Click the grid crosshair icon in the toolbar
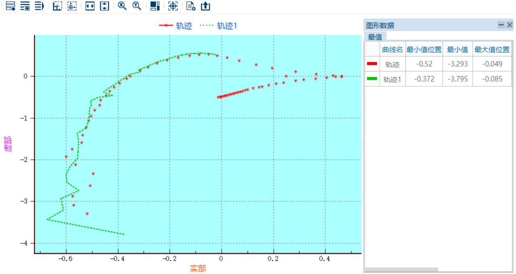 click(173, 6)
